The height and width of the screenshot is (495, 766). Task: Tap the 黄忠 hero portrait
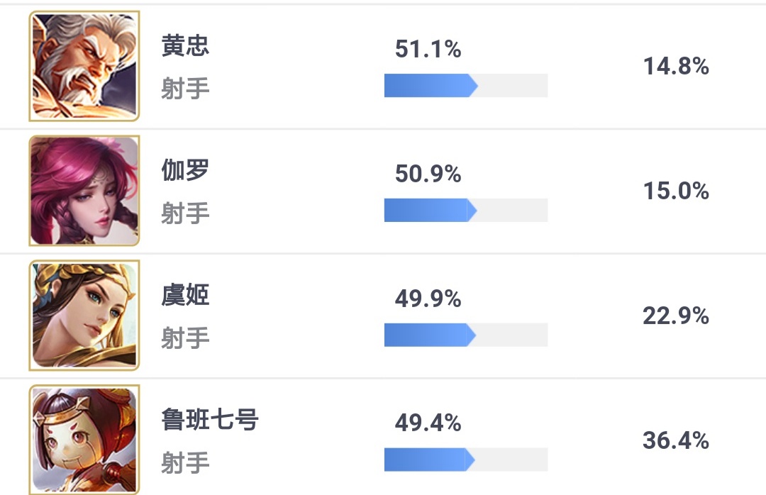tap(84, 66)
